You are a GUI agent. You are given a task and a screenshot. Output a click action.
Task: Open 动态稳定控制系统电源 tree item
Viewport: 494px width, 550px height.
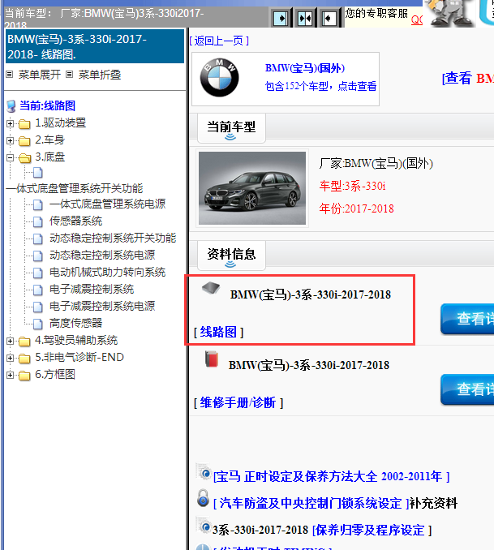102,255
